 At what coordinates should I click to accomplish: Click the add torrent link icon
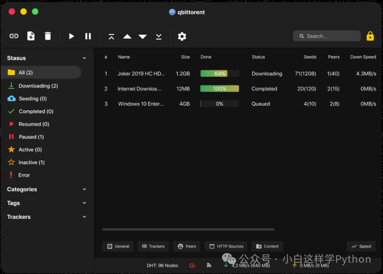(x=14, y=36)
